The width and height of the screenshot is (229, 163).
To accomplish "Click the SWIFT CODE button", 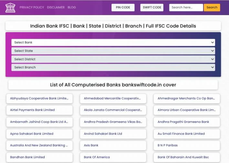I will click(x=152, y=7).
